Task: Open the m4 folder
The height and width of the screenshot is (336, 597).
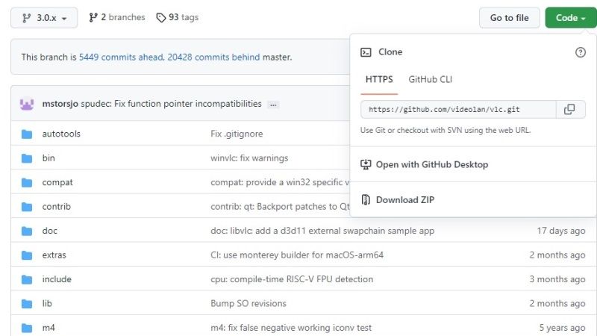Action: 49,328
